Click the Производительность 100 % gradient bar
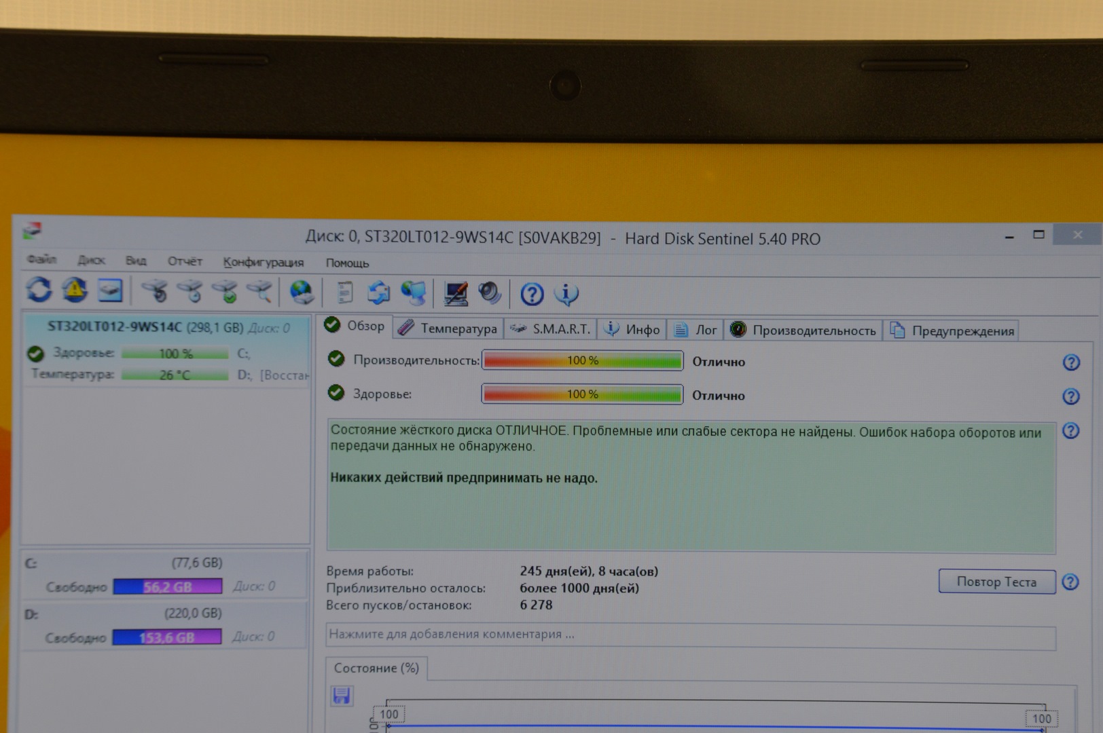Screen dimensions: 1103x733 tap(582, 360)
